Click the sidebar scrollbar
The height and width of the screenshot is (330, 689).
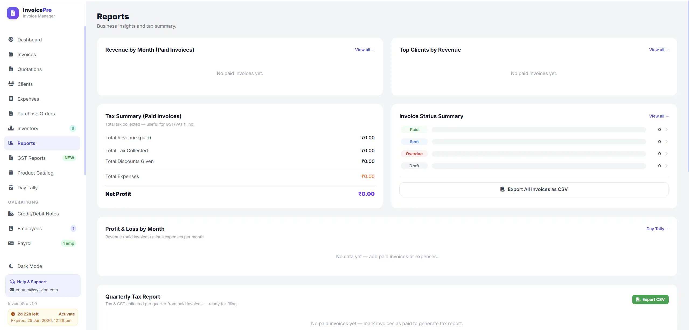pyautogui.click(x=85, y=101)
